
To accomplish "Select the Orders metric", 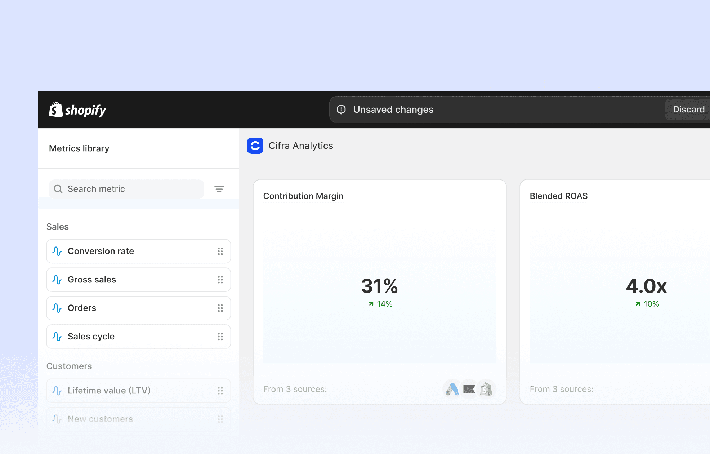I will coord(139,308).
